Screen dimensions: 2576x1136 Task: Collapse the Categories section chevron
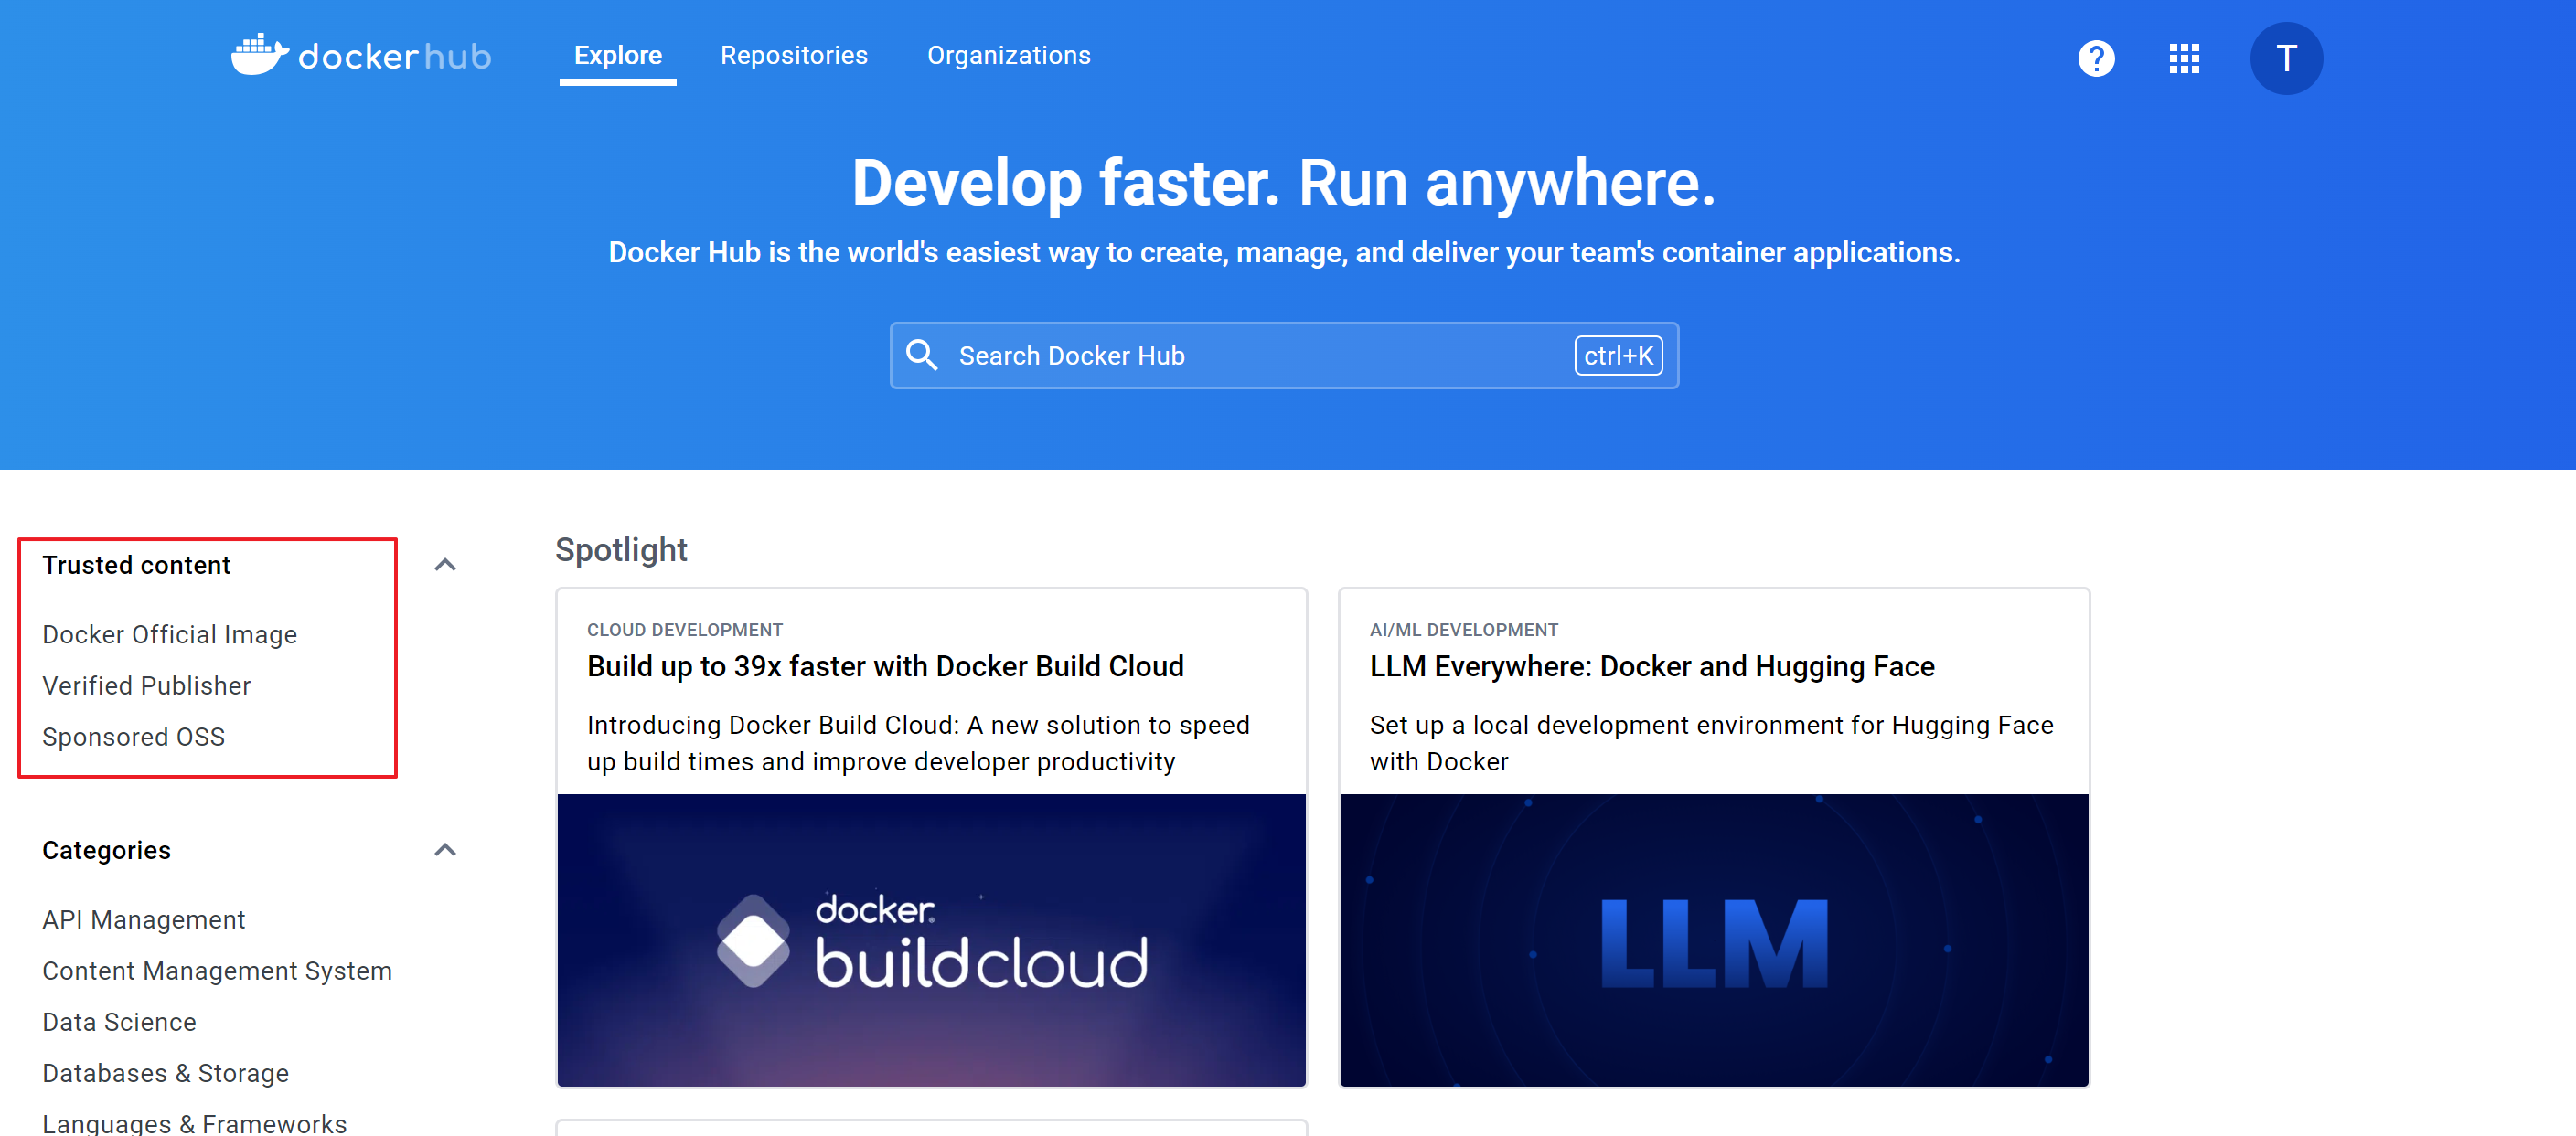tap(445, 850)
